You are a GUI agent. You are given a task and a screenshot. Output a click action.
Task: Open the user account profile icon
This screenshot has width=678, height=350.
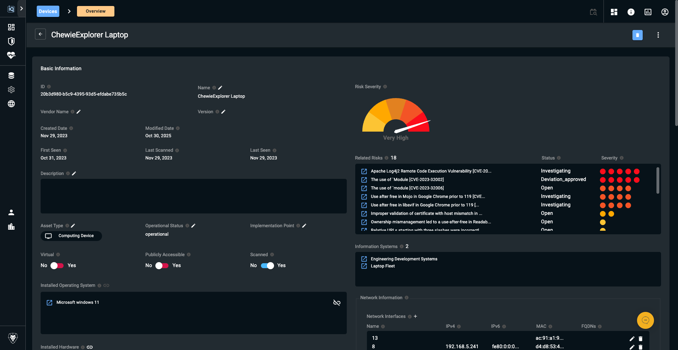(x=665, y=12)
